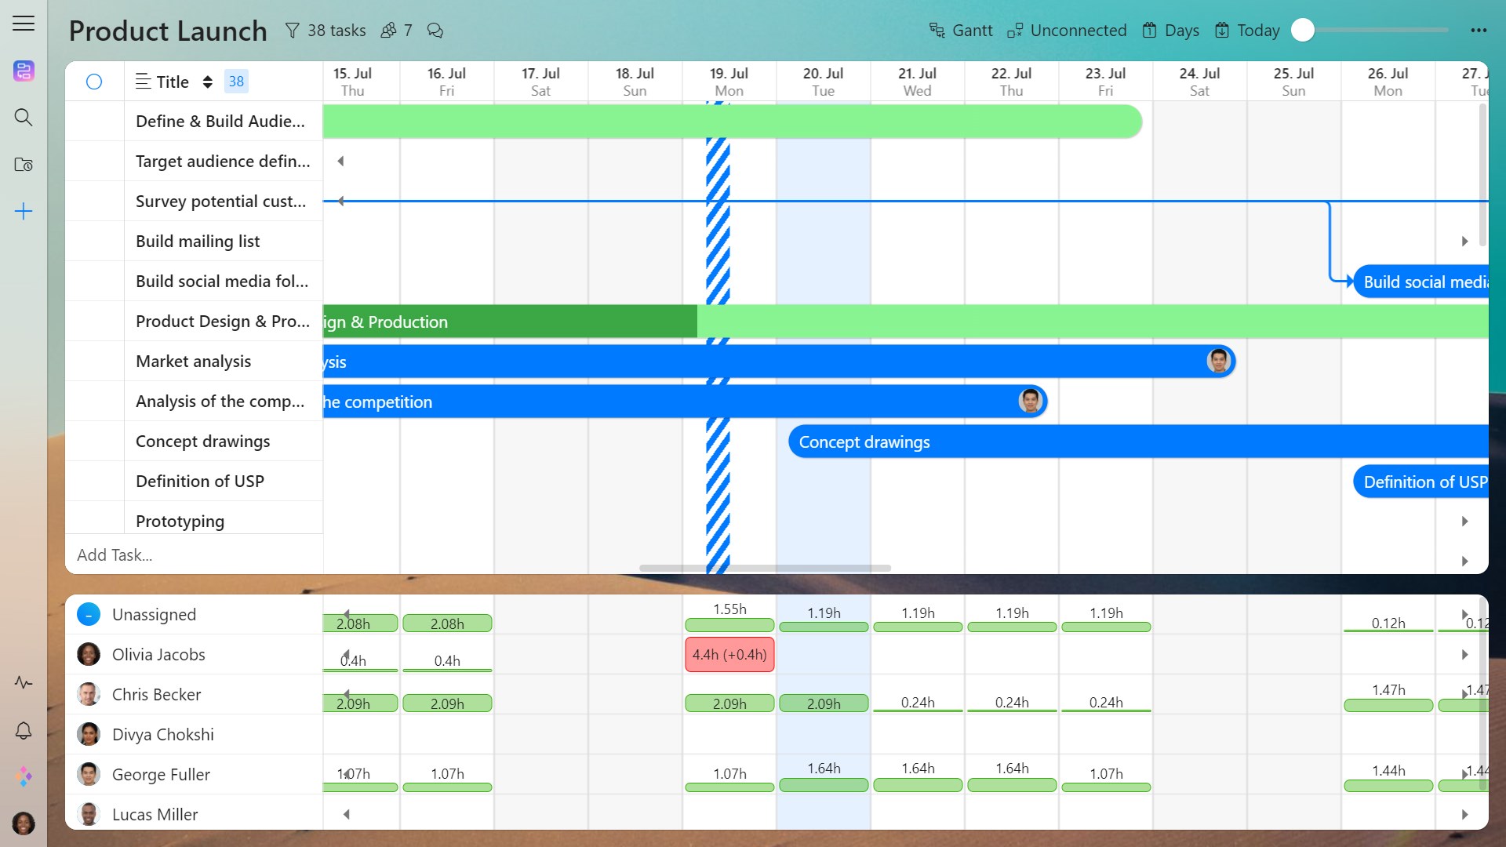Open the hamburger menu in the sidebar
The width and height of the screenshot is (1506, 847).
click(24, 24)
